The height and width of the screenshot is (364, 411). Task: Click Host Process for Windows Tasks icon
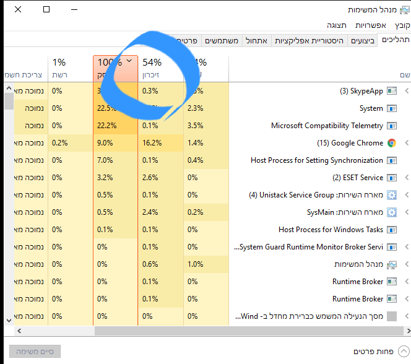pos(392,230)
